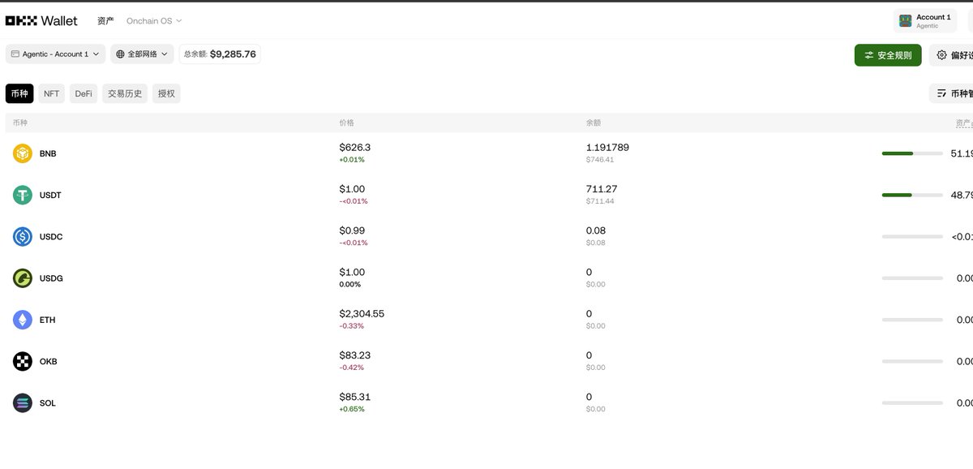Click the 安全规则 green button
This screenshot has height=469, width=973.
click(888, 55)
